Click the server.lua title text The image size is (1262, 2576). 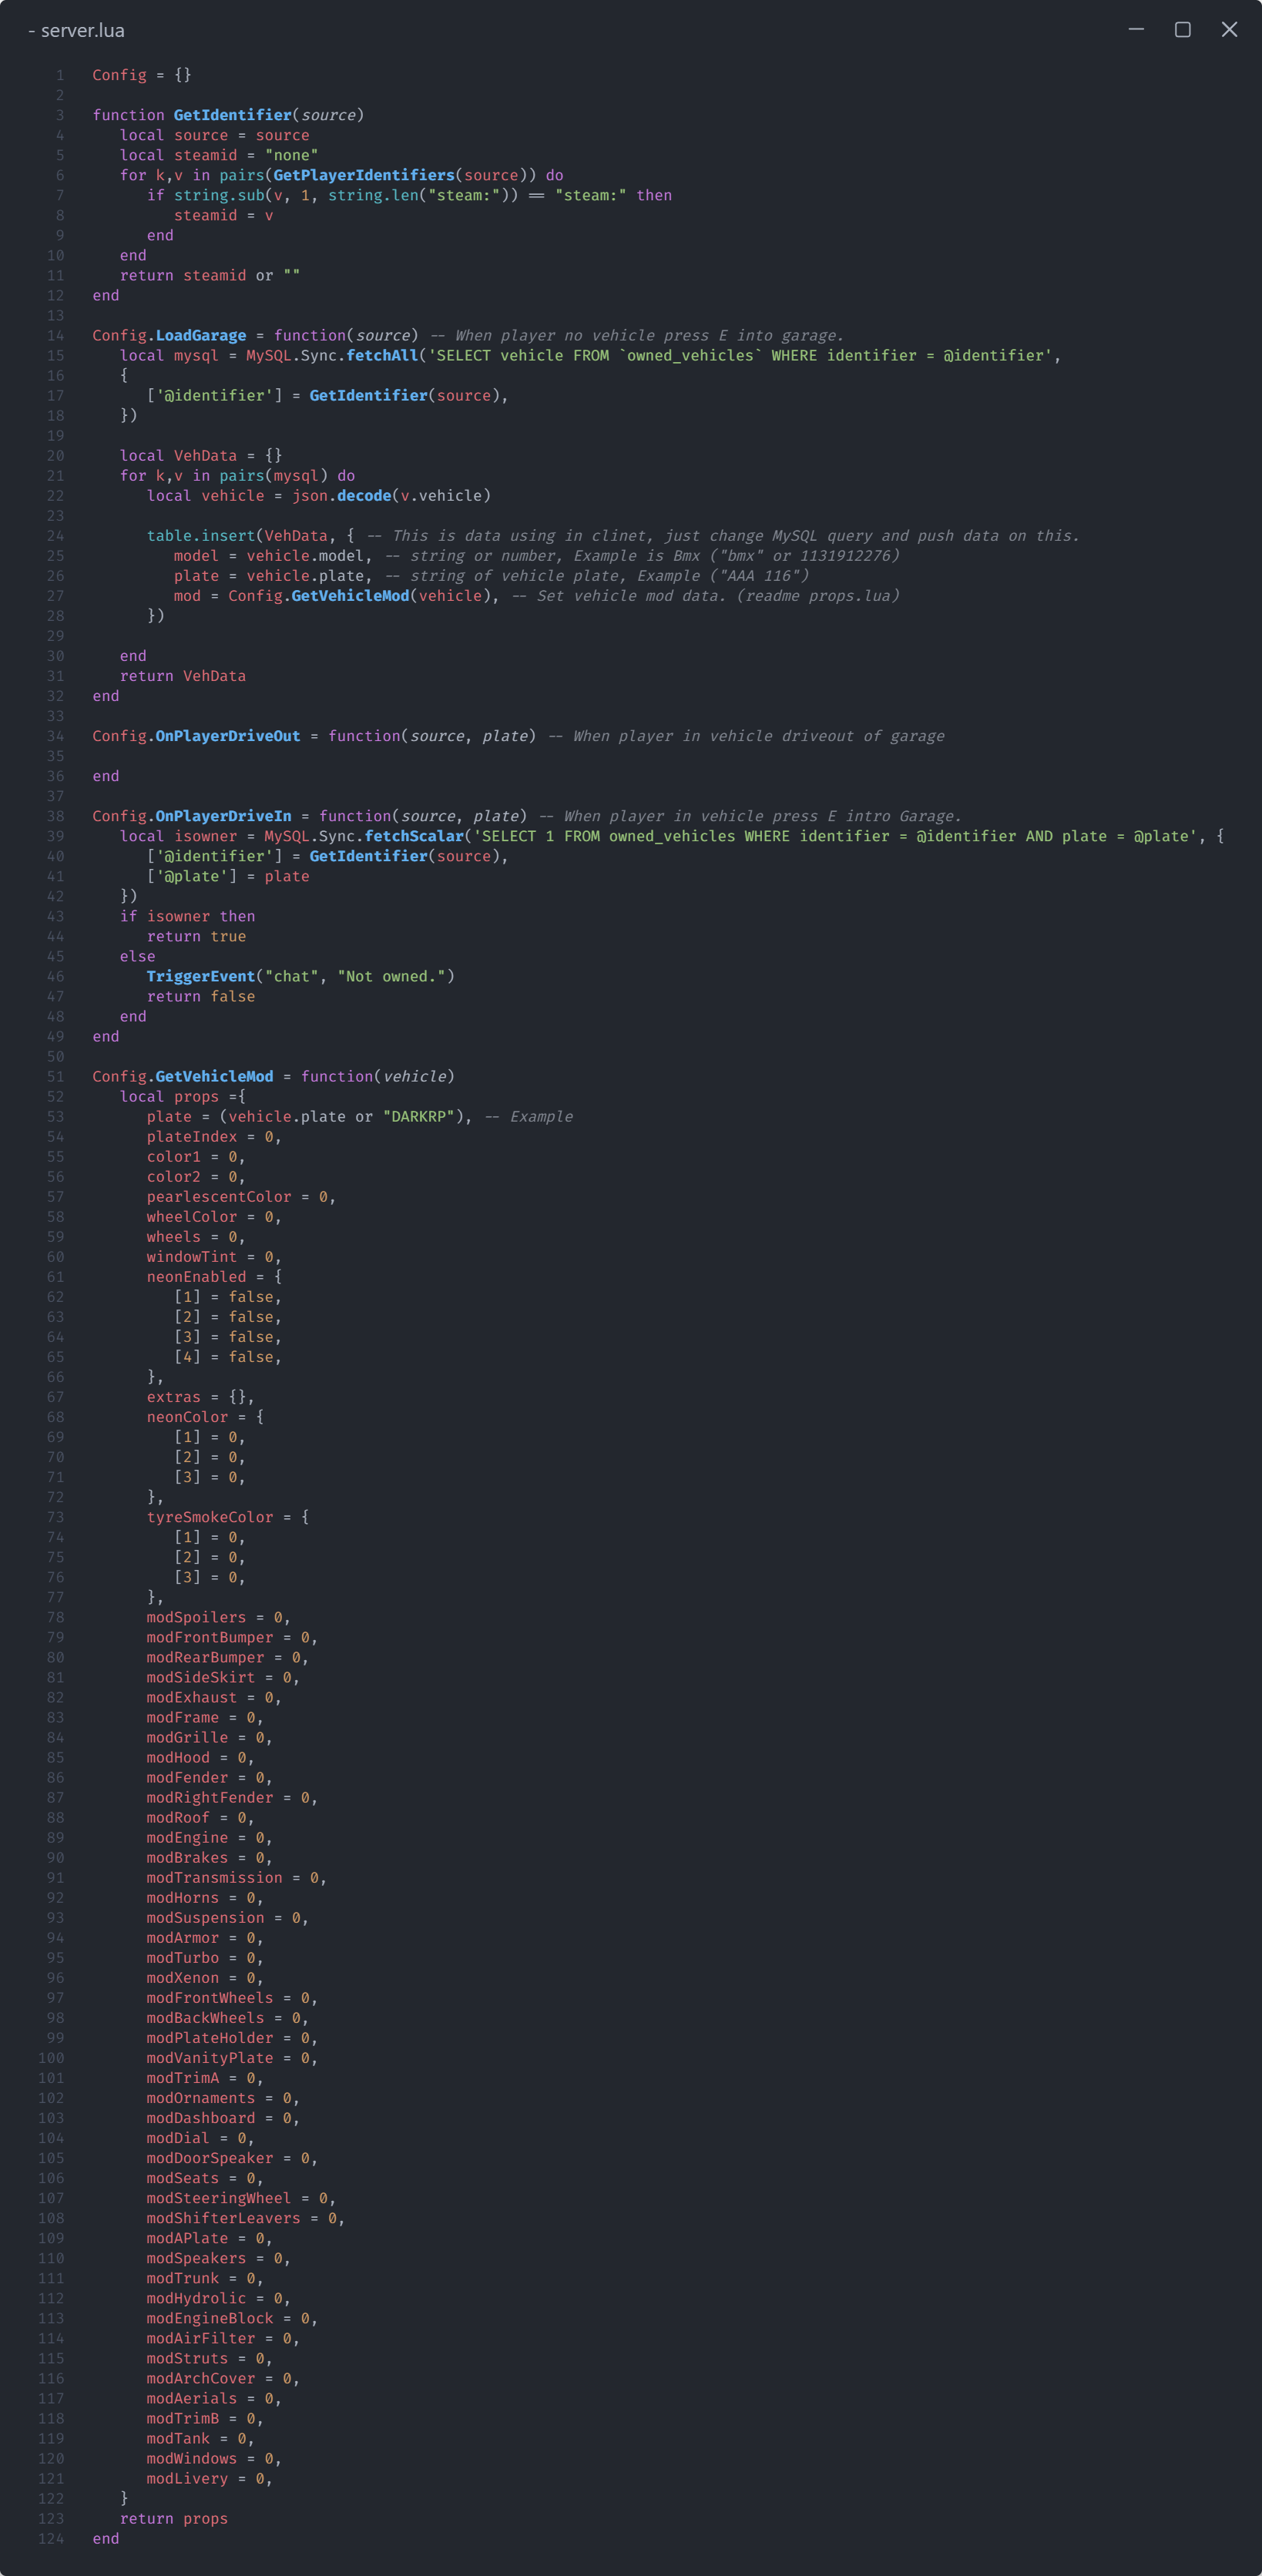point(83,30)
